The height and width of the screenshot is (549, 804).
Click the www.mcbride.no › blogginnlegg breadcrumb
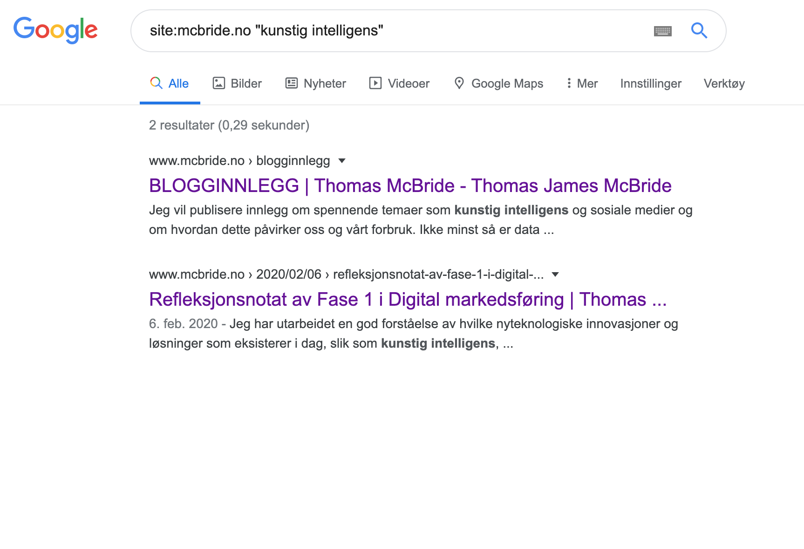point(239,161)
